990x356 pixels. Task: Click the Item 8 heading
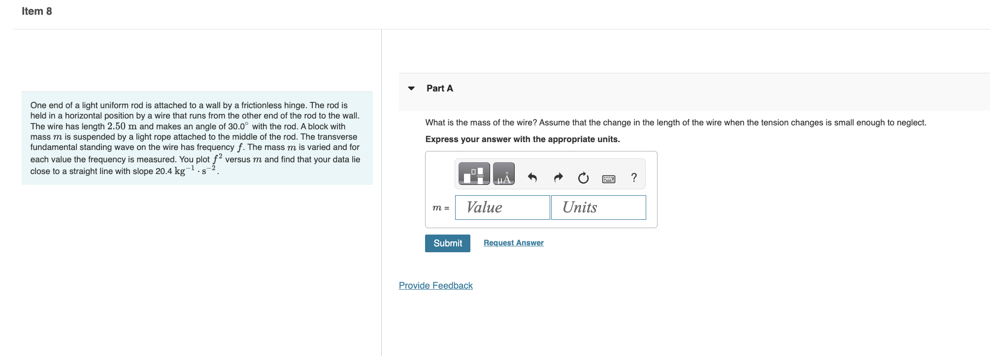37,11
